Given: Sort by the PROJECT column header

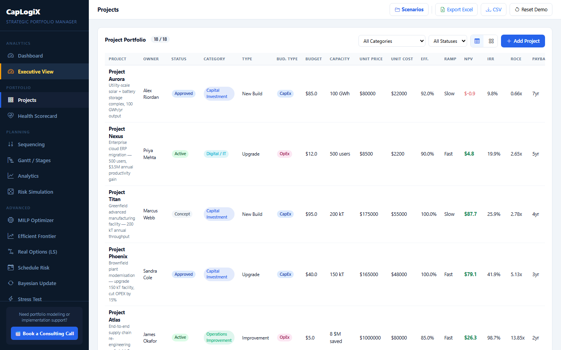Looking at the screenshot, I should (117, 59).
